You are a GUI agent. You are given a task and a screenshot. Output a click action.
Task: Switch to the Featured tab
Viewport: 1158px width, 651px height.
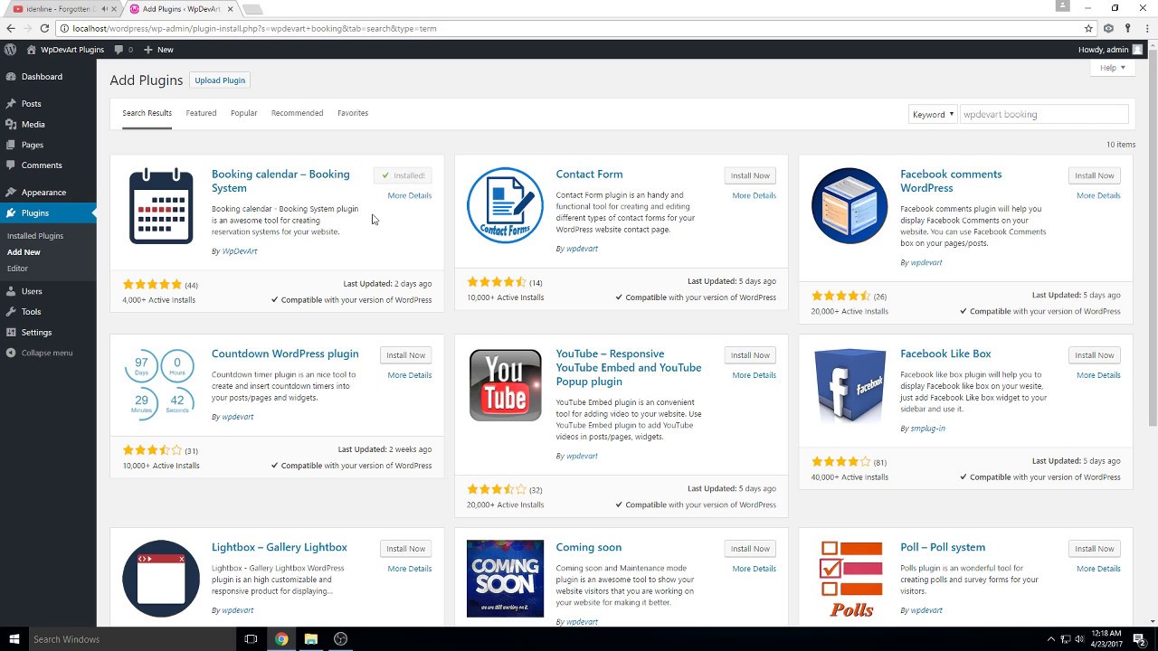click(x=201, y=113)
